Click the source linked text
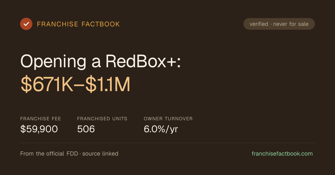The image size is (335, 175). click(100, 154)
